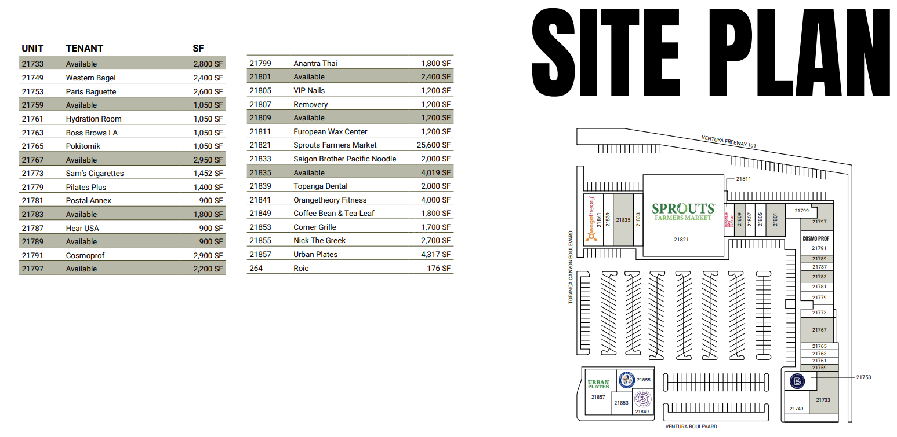Click the 25,600 SF value

pos(434,145)
